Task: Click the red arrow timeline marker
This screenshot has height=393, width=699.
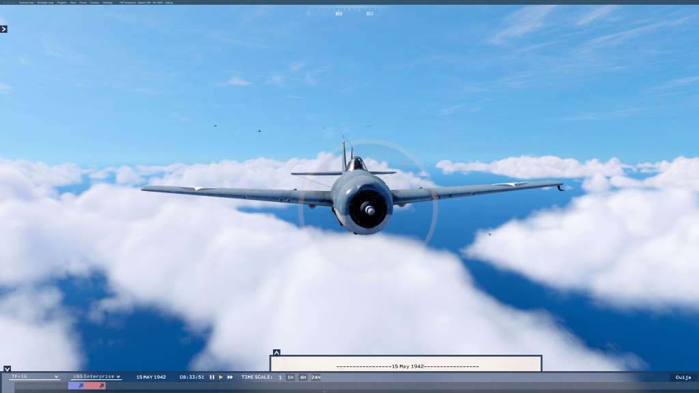Action: (101, 386)
